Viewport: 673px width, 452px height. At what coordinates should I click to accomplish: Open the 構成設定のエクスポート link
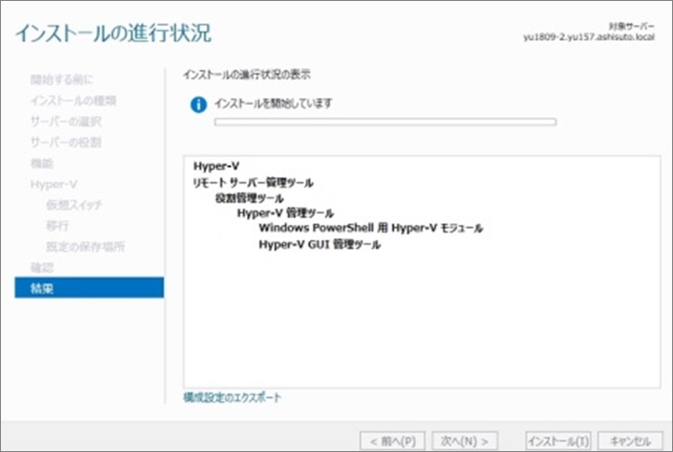click(232, 397)
